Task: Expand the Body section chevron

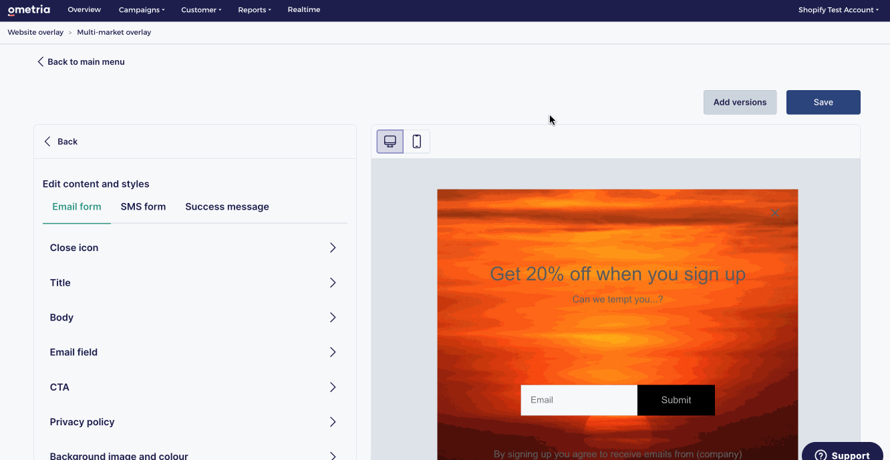Action: (x=333, y=317)
